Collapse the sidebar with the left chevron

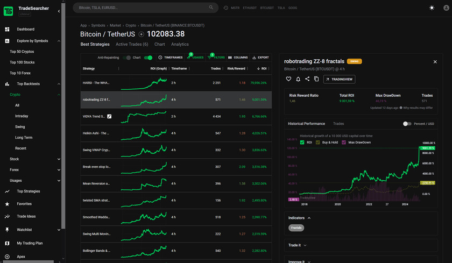point(59,11)
